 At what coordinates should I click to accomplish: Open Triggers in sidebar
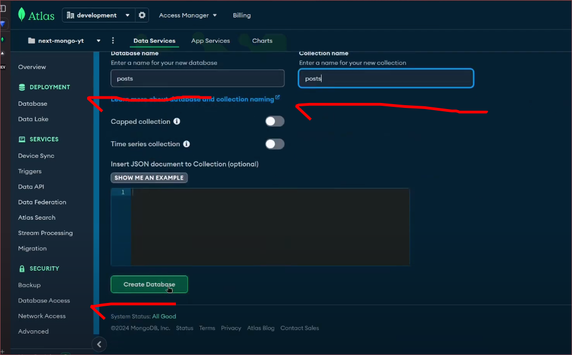point(30,171)
